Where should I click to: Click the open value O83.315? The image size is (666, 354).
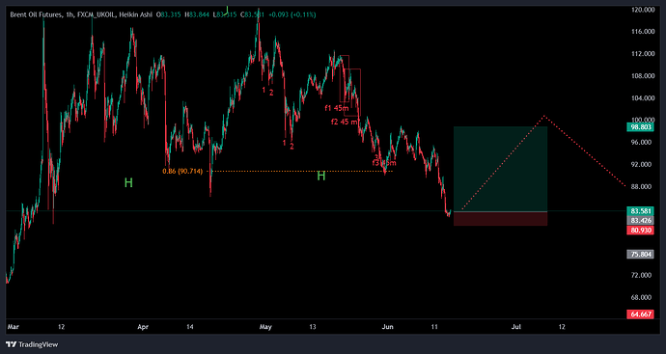pyautogui.click(x=169, y=14)
